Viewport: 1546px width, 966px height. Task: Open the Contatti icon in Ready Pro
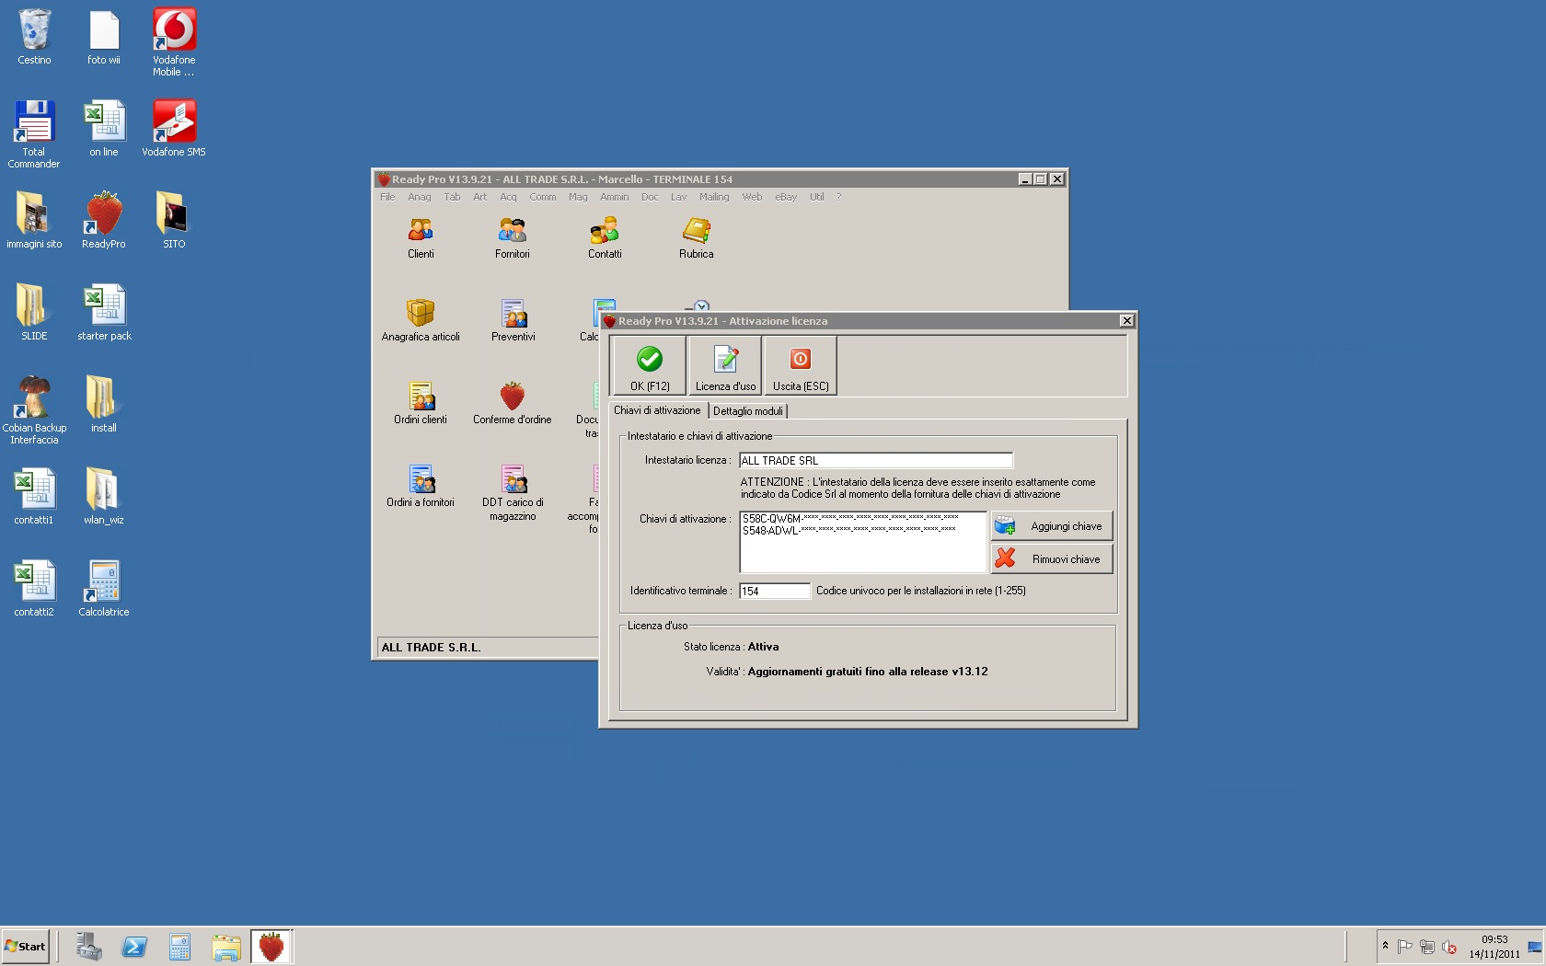pos(605,238)
